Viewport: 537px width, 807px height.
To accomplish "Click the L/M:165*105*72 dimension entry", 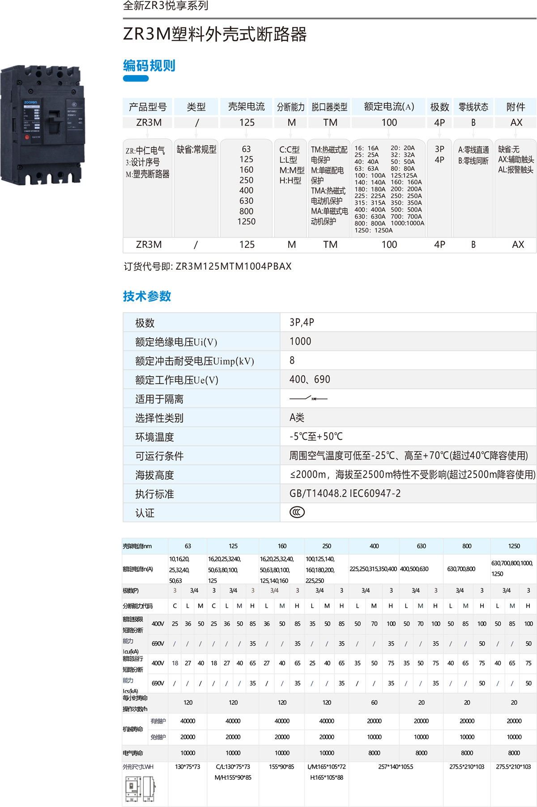I will point(327,766).
